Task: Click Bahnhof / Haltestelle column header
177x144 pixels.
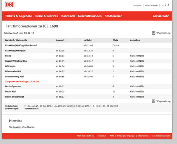Action: click(x=16, y=40)
